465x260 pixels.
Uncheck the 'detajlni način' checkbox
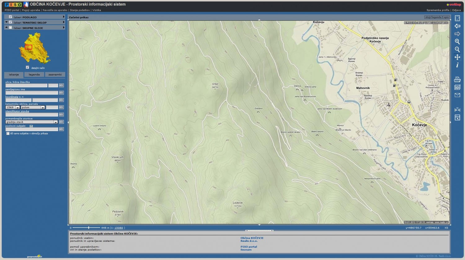click(x=27, y=67)
